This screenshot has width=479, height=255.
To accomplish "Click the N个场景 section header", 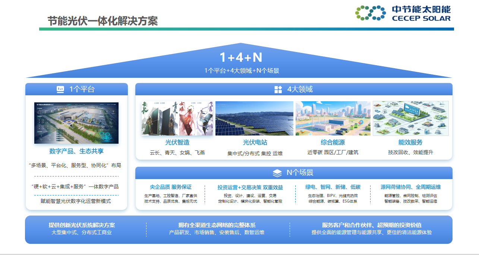I will 294,173.
